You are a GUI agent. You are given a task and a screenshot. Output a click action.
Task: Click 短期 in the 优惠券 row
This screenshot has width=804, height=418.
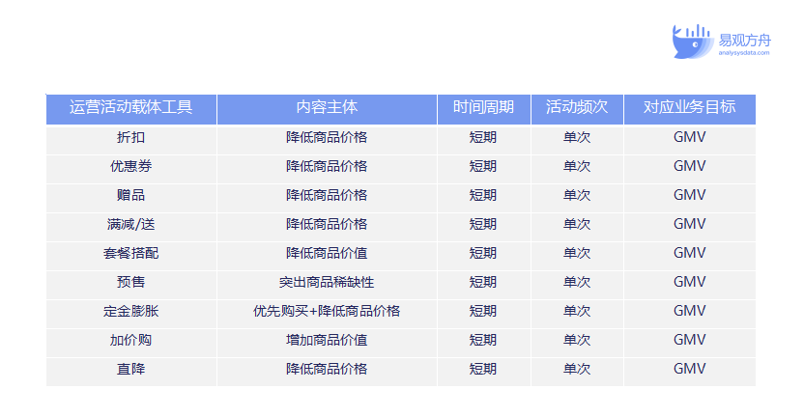(x=483, y=166)
